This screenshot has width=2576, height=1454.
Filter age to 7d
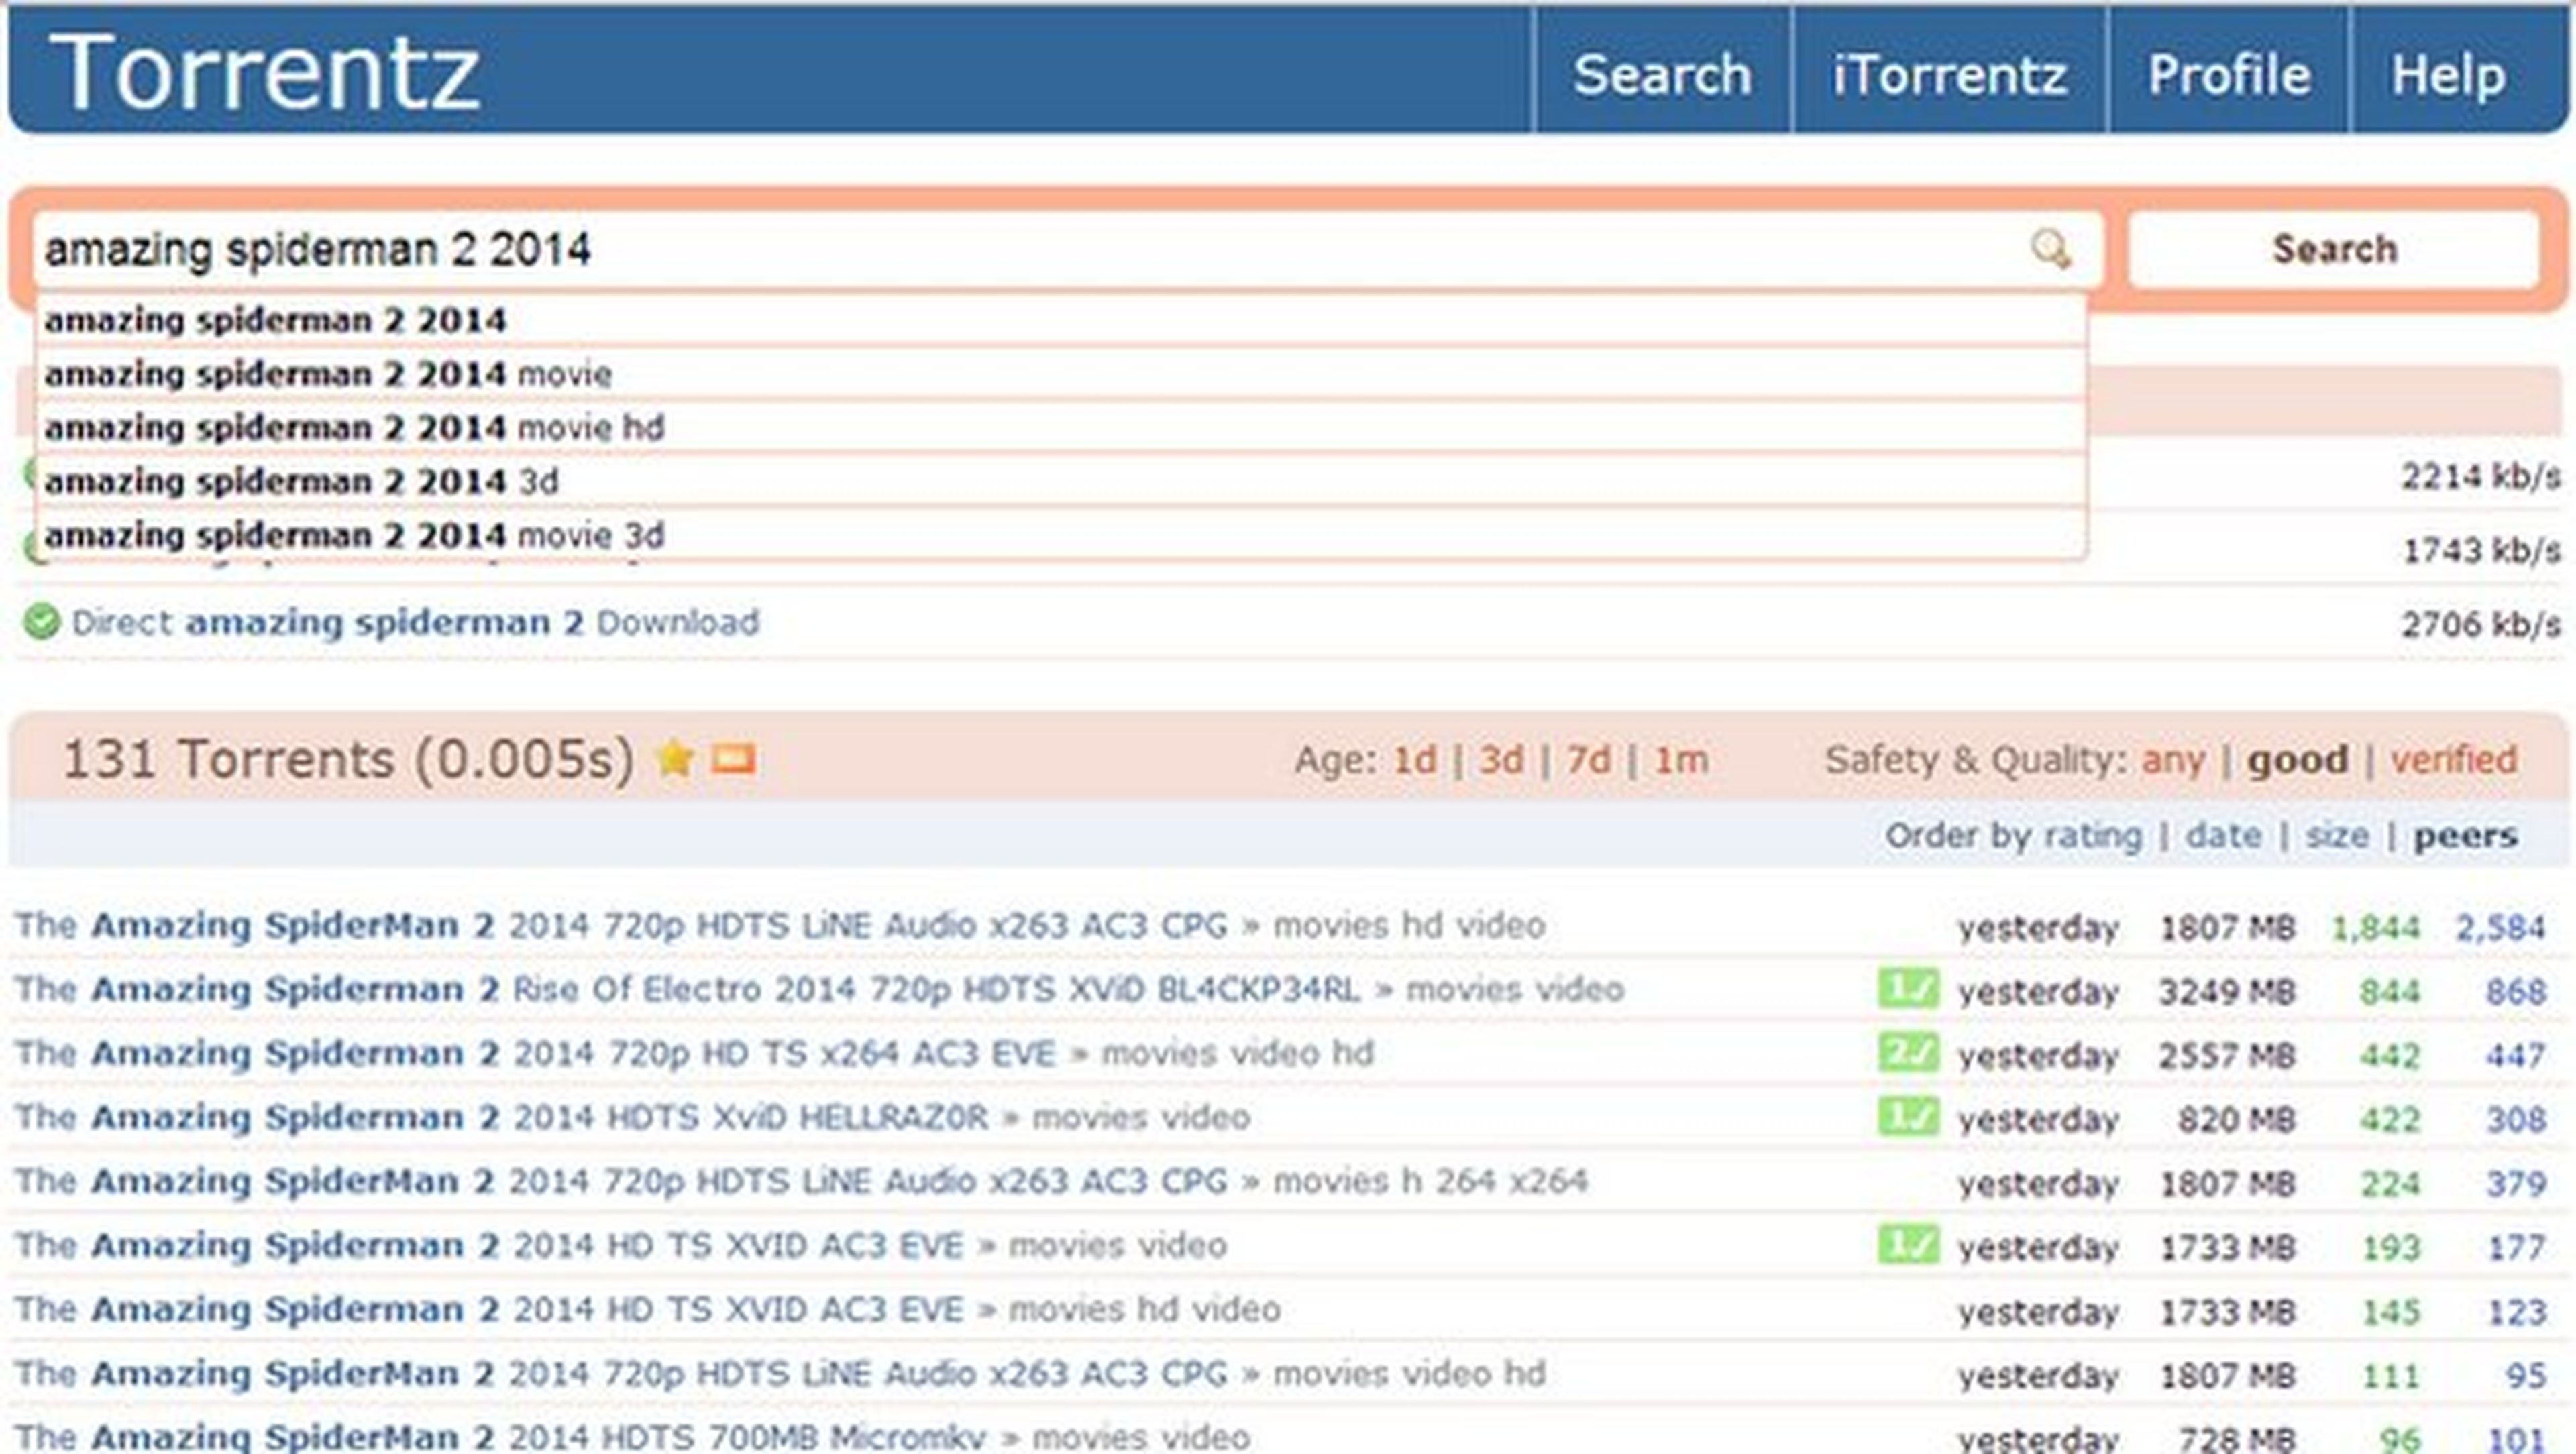tap(1588, 760)
